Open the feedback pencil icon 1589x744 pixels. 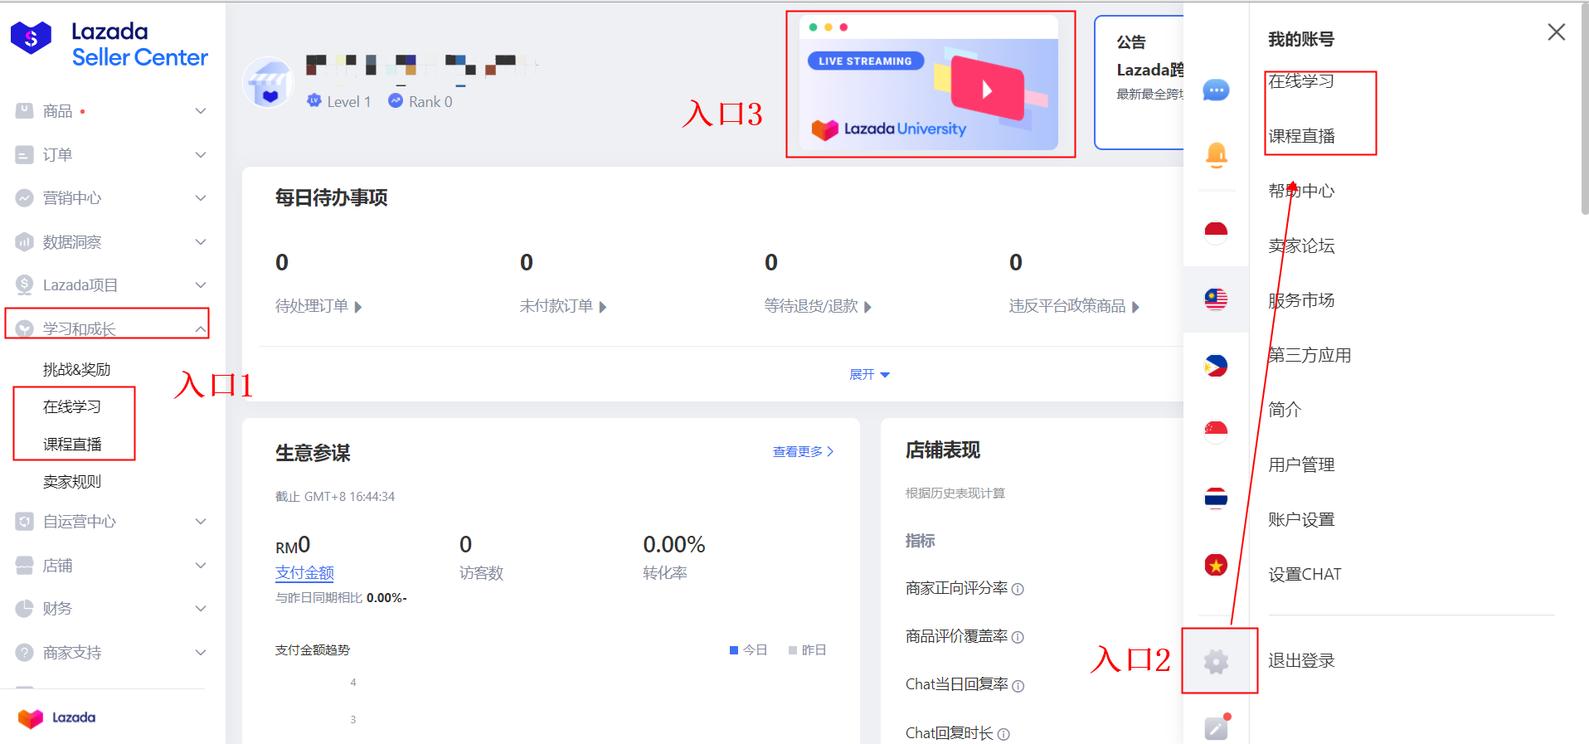(1217, 727)
